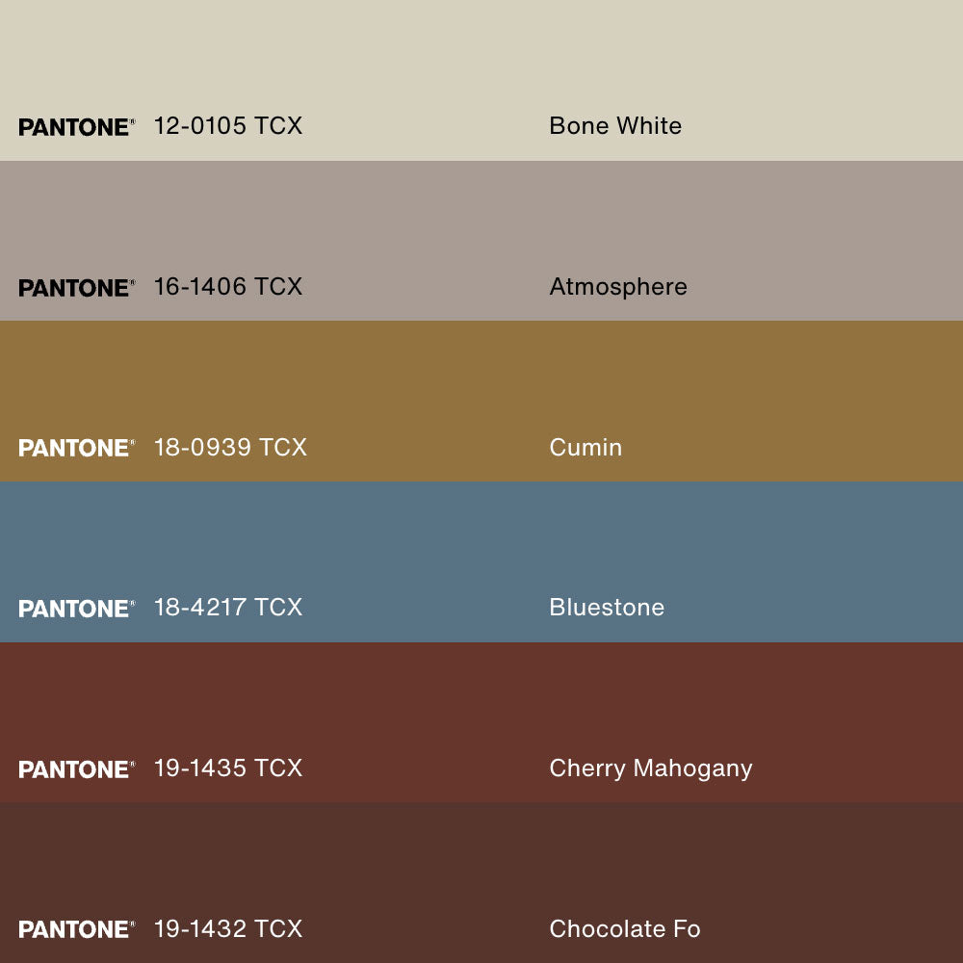This screenshot has height=963, width=963.
Task: Click the Pantone logo in the bottom Chocolate row
Action: coord(76,929)
